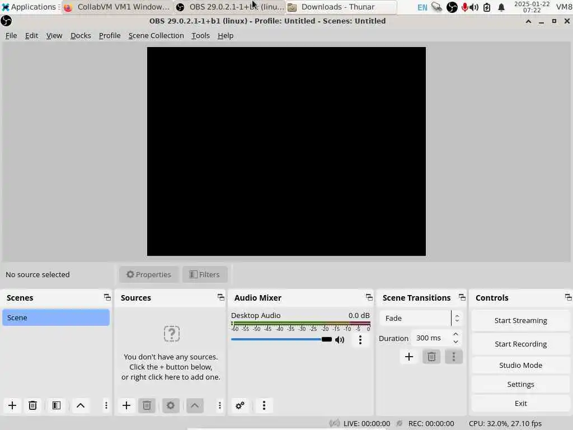Viewport: 573px width, 430px height.
Task: Move source up with arrow icon
Action: point(195,405)
